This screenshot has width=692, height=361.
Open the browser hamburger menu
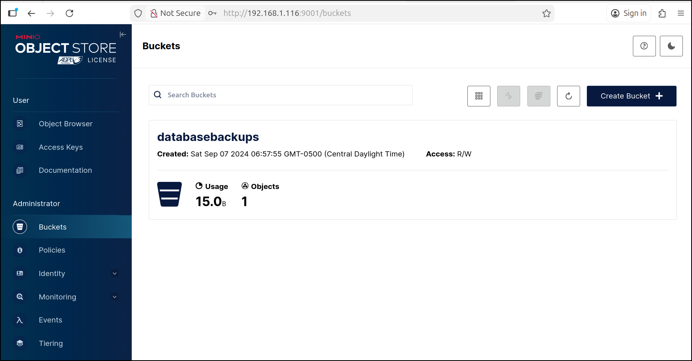coord(681,14)
